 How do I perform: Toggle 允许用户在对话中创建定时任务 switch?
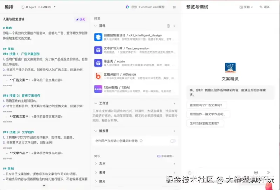click(173, 141)
